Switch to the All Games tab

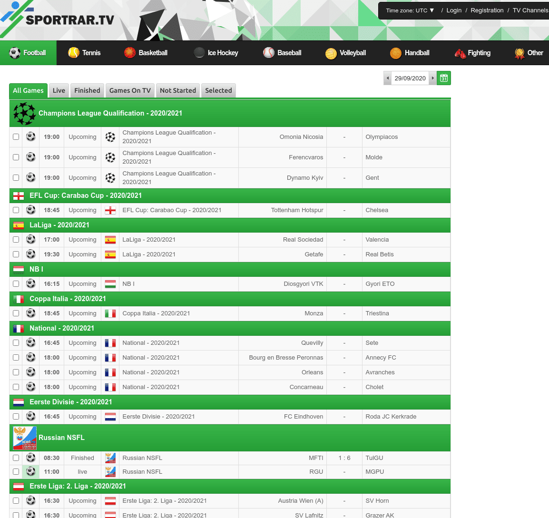pyautogui.click(x=28, y=90)
